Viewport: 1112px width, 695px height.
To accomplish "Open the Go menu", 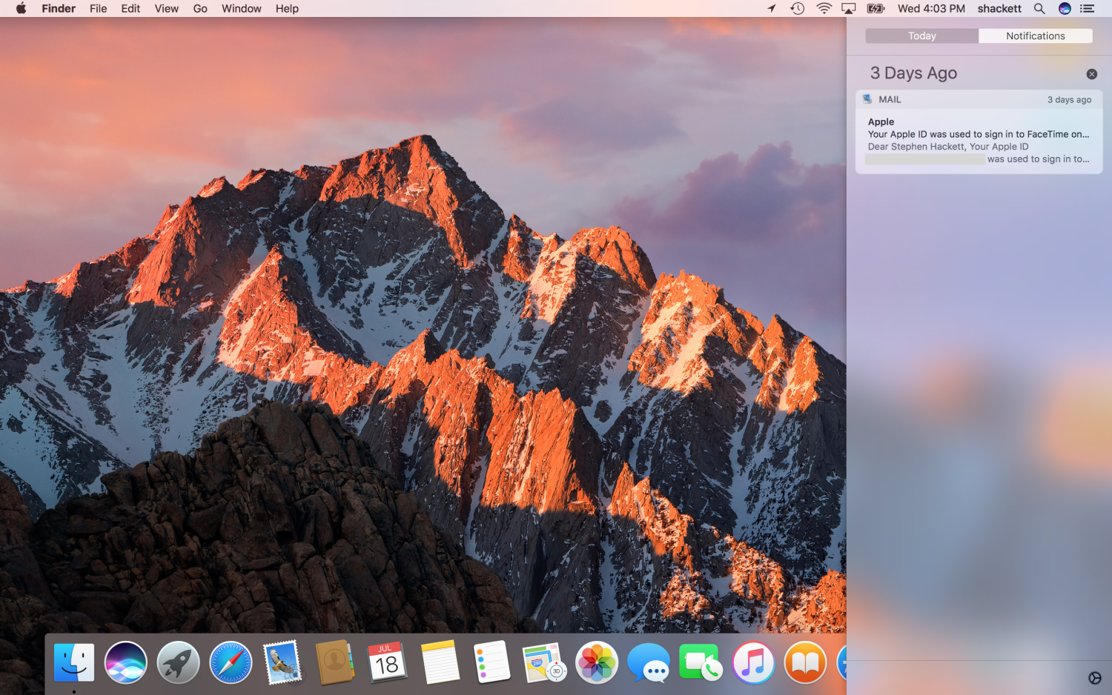I will [x=200, y=9].
